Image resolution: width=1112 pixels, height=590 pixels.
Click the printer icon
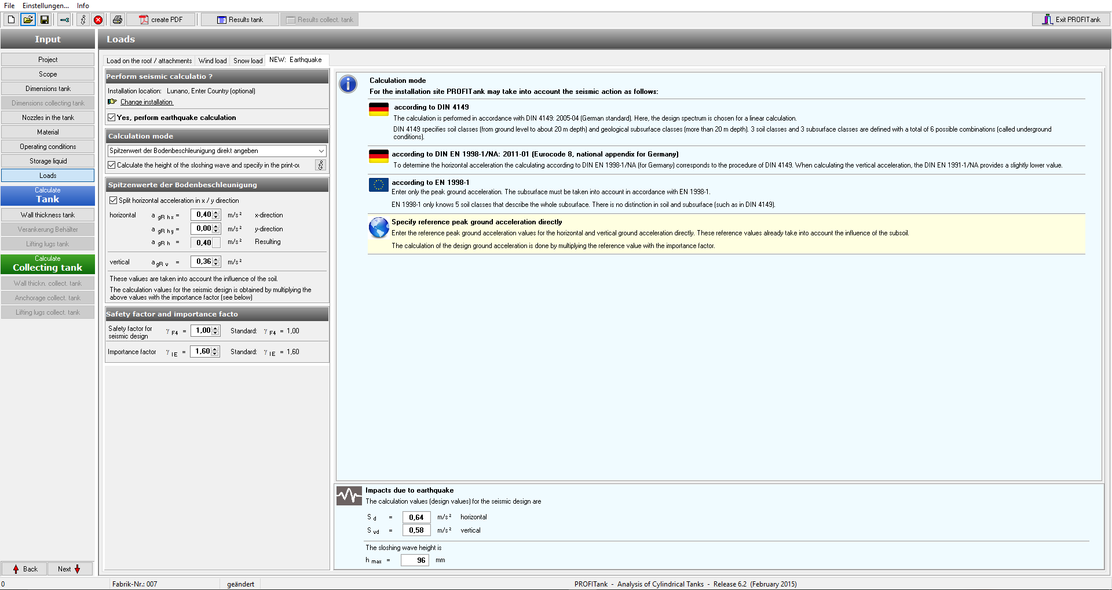coord(118,20)
